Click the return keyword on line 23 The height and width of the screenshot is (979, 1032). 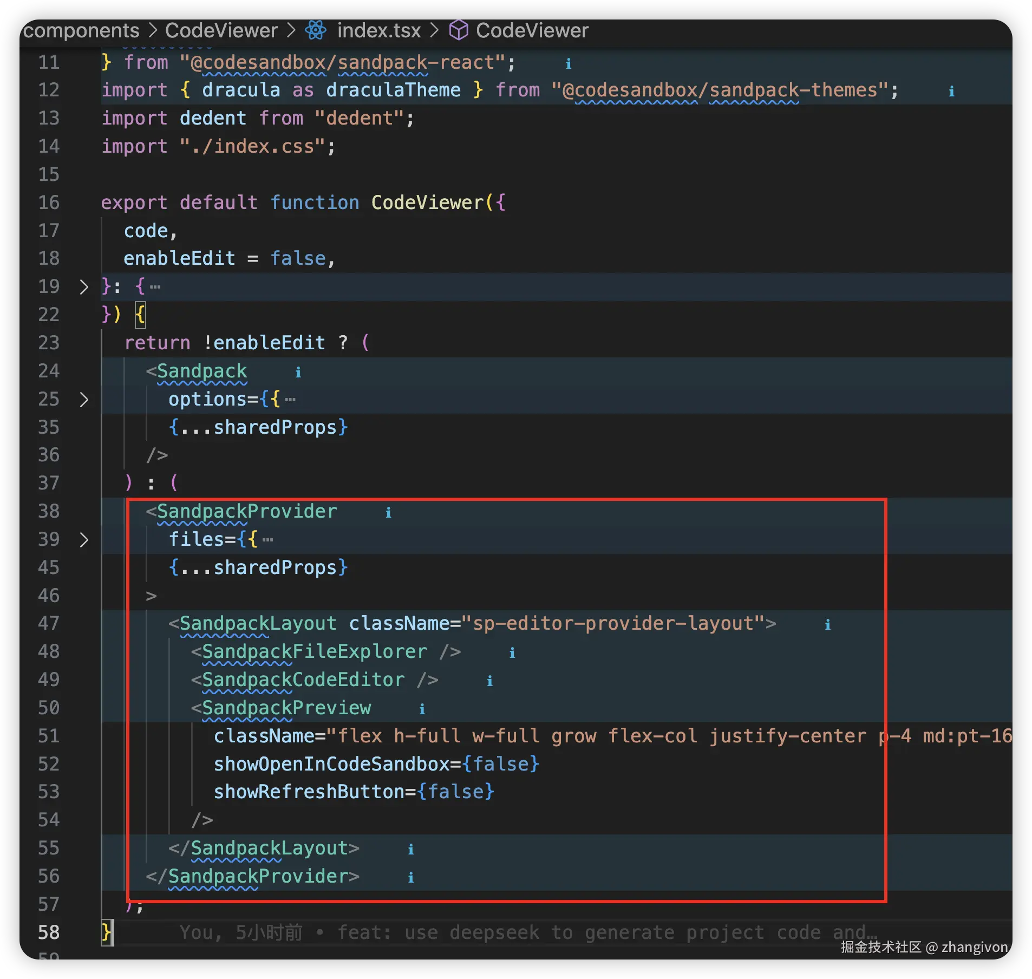click(157, 343)
